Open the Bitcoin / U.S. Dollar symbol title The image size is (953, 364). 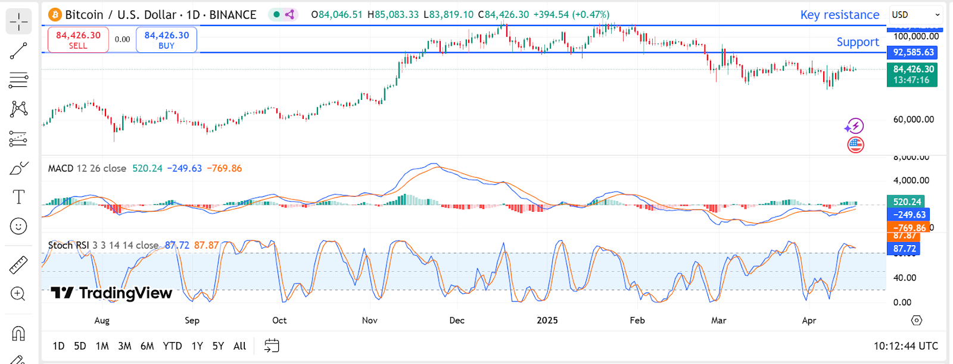coord(161,14)
